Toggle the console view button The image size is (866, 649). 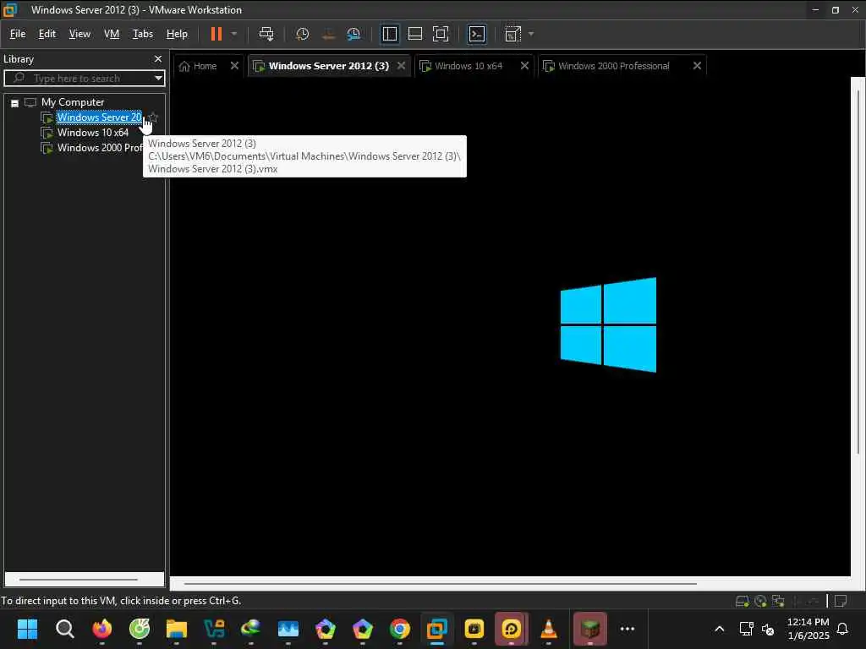coord(477,34)
